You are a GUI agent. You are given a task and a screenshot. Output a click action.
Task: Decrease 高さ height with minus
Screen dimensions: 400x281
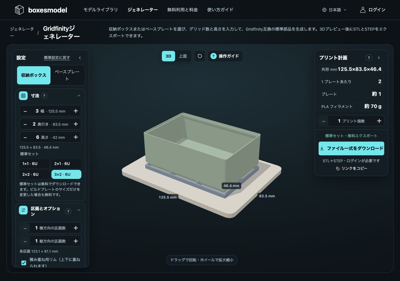tap(25, 137)
